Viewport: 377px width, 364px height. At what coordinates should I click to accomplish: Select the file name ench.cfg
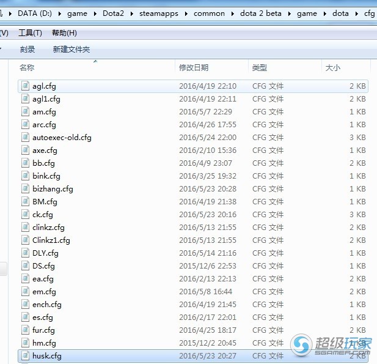tap(47, 305)
